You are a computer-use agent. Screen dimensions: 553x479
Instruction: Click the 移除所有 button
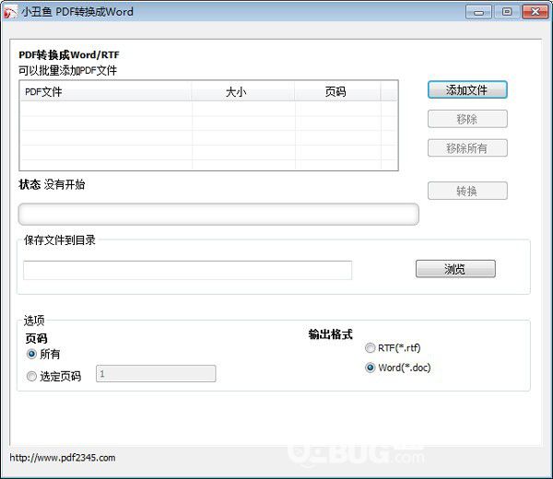click(467, 148)
